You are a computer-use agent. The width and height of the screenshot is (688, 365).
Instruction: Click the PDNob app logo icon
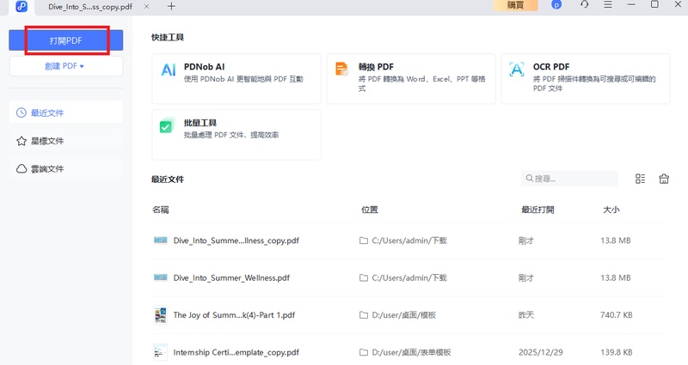(21, 6)
